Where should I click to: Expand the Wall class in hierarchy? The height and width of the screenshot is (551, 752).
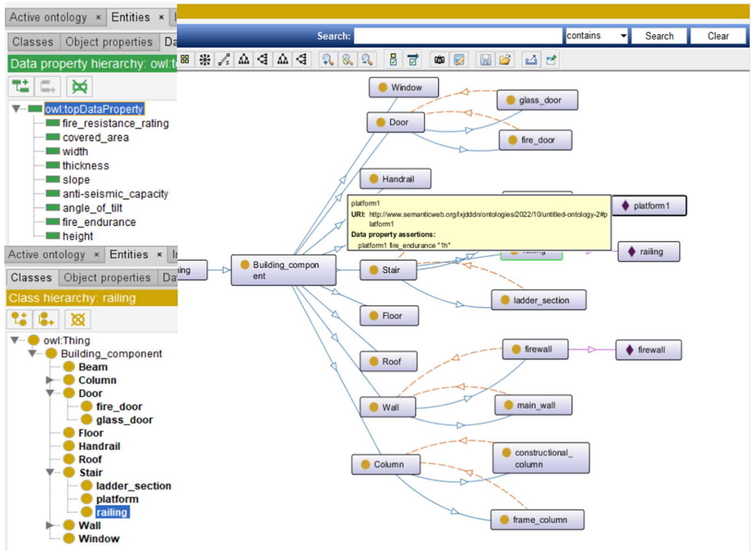[x=49, y=525]
